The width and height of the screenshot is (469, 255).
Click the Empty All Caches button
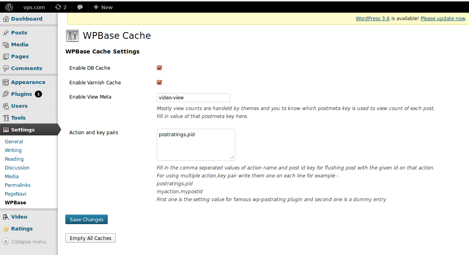point(90,238)
